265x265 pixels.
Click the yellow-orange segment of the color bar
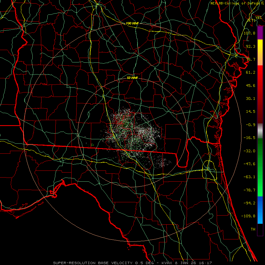coord(260,52)
